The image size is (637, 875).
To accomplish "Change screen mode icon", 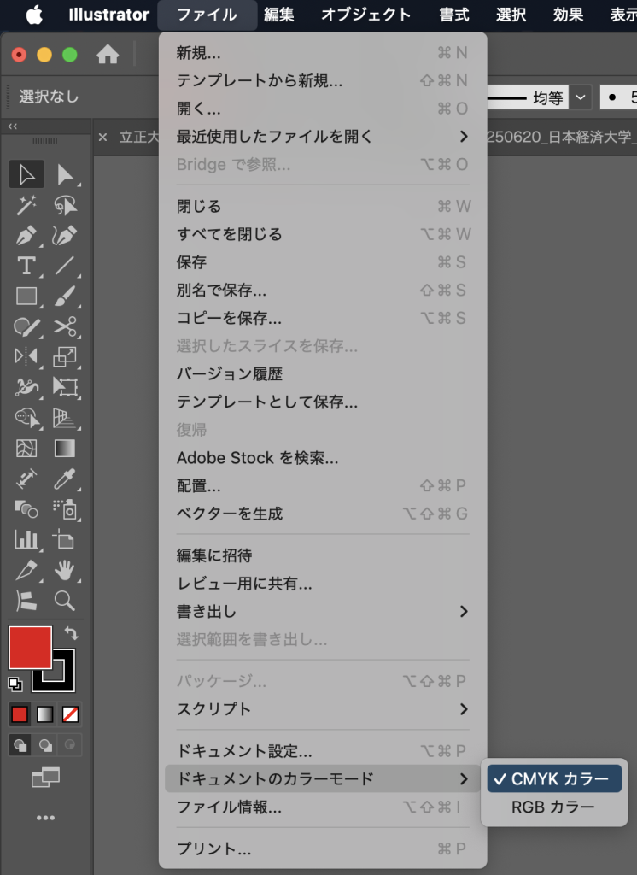I will coord(45,778).
